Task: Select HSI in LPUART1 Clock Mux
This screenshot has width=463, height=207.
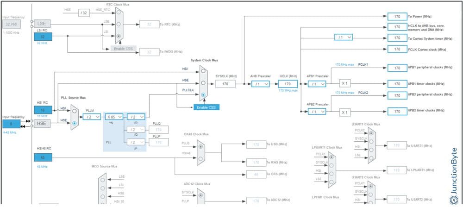Action: [332, 174]
